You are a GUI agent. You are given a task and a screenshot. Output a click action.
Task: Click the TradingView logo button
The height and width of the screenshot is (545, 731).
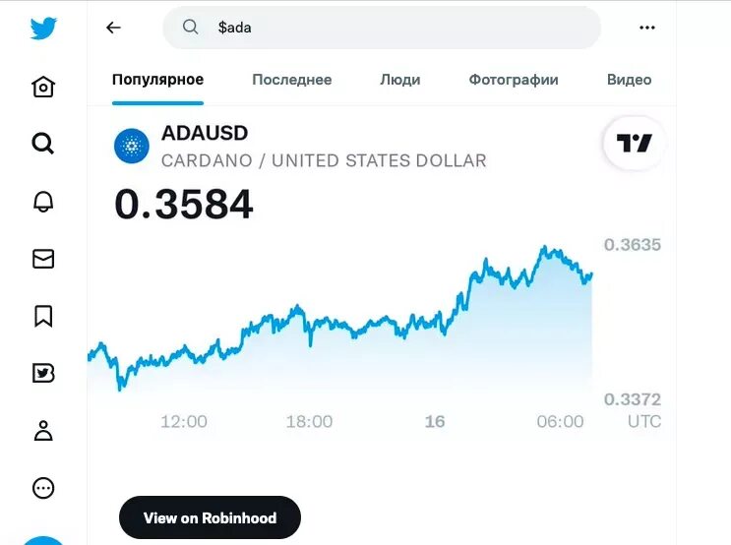click(634, 143)
